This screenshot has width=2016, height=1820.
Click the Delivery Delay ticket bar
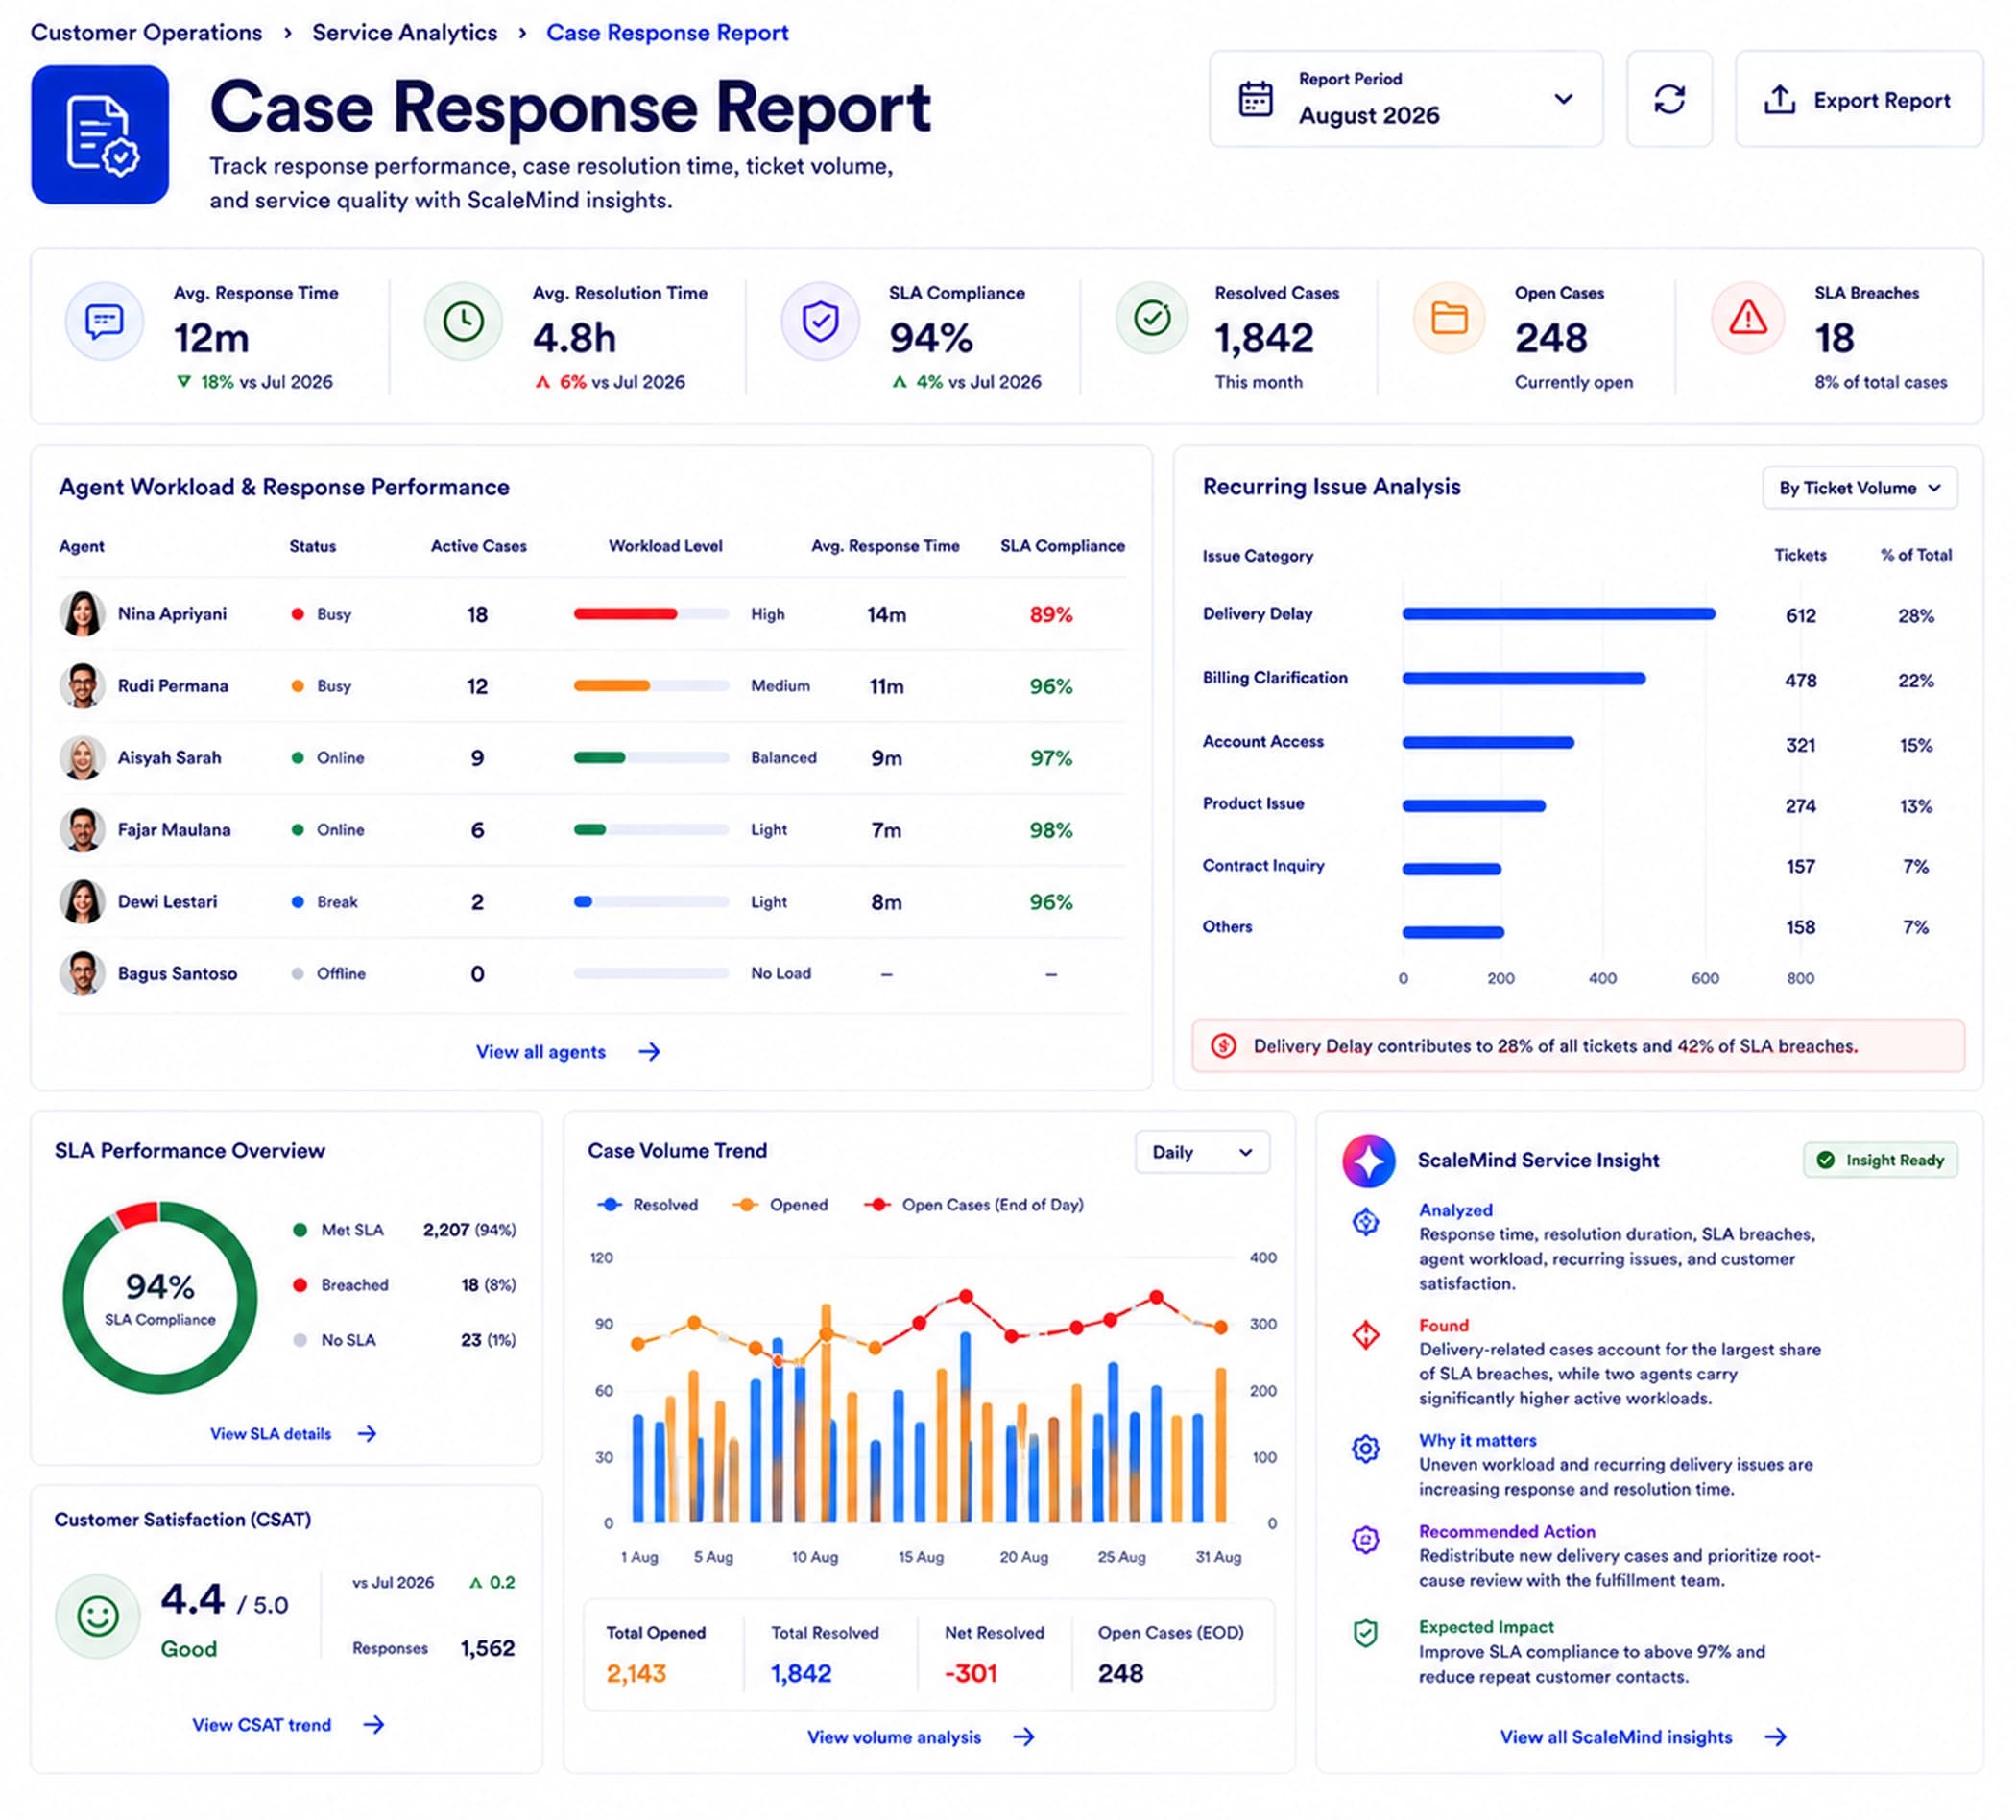click(x=1559, y=614)
